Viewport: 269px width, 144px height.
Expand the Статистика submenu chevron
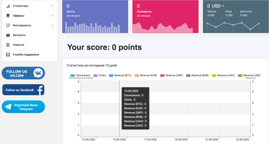(x=53, y=6)
